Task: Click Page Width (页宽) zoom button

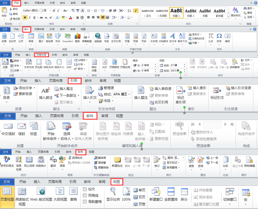Action: point(139,204)
